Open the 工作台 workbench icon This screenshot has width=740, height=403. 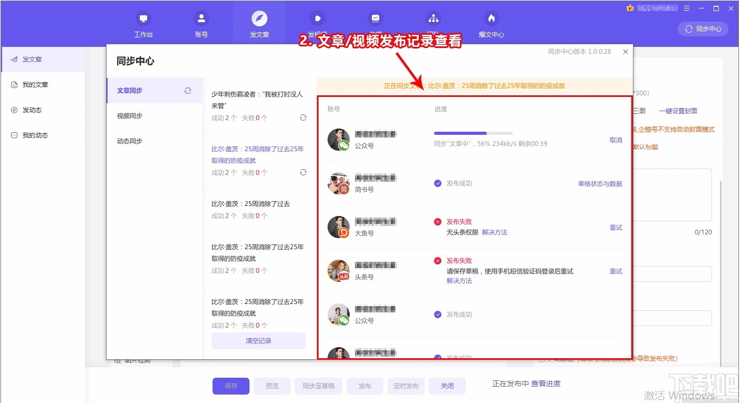(x=143, y=23)
